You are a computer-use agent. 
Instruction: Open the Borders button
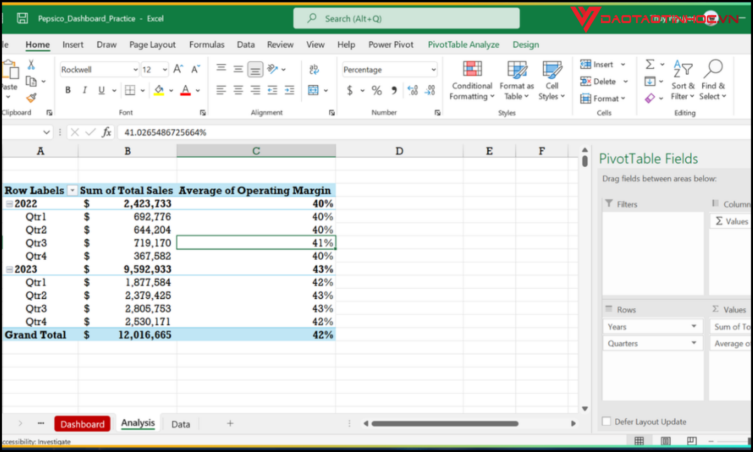click(130, 90)
